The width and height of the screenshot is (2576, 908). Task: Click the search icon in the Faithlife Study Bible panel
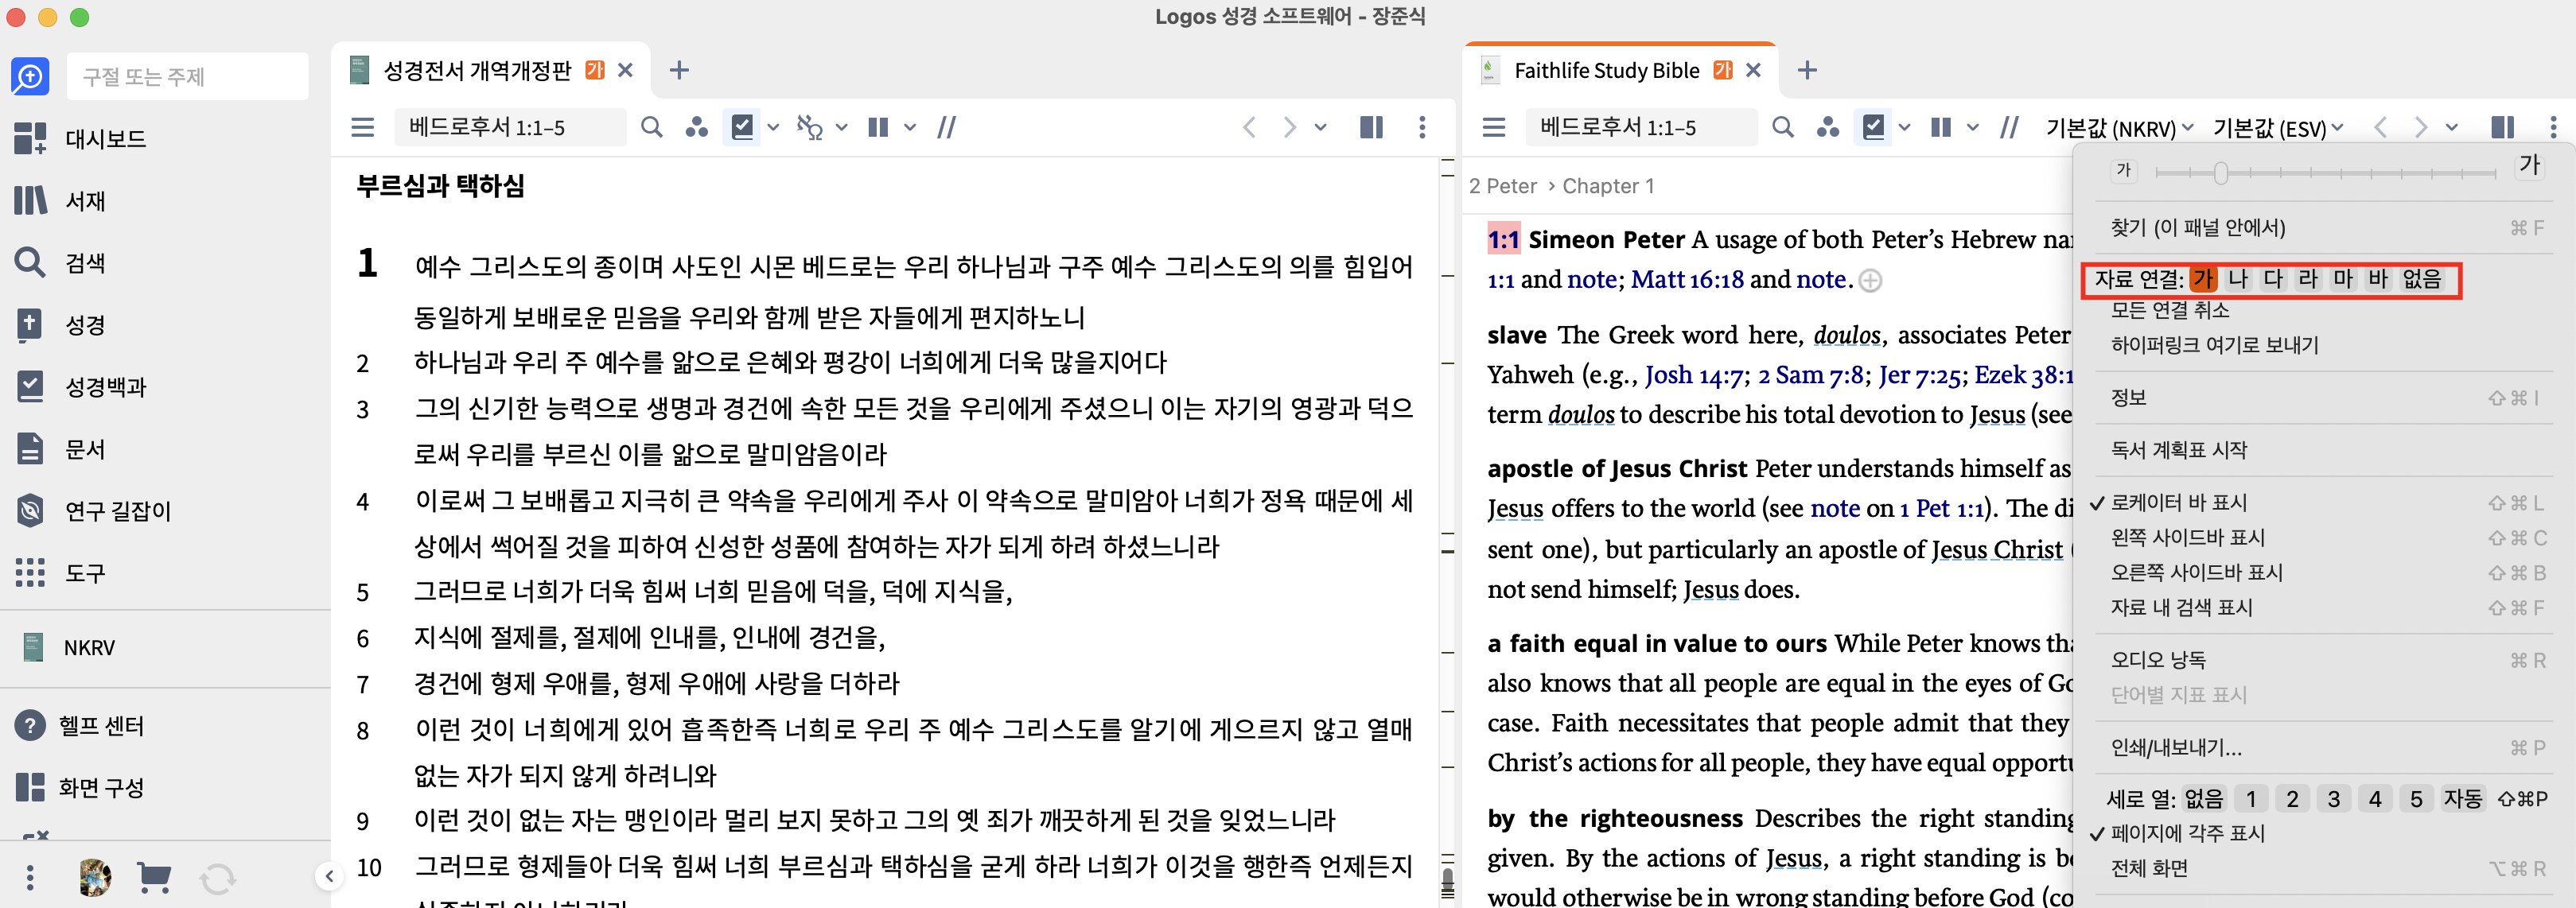pos(1782,127)
